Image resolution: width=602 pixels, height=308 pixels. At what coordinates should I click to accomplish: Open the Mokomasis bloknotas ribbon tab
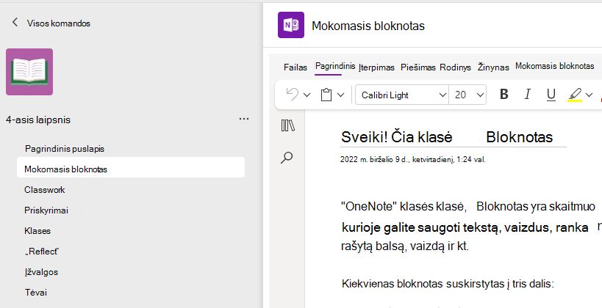pyautogui.click(x=555, y=66)
